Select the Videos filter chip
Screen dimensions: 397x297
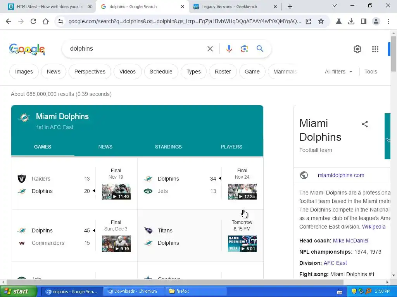[x=127, y=72]
